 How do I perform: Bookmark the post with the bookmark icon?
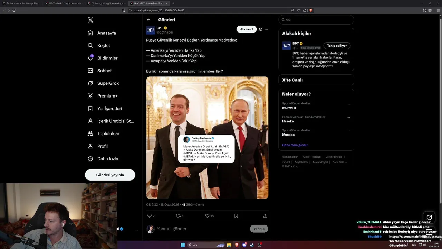click(236, 216)
